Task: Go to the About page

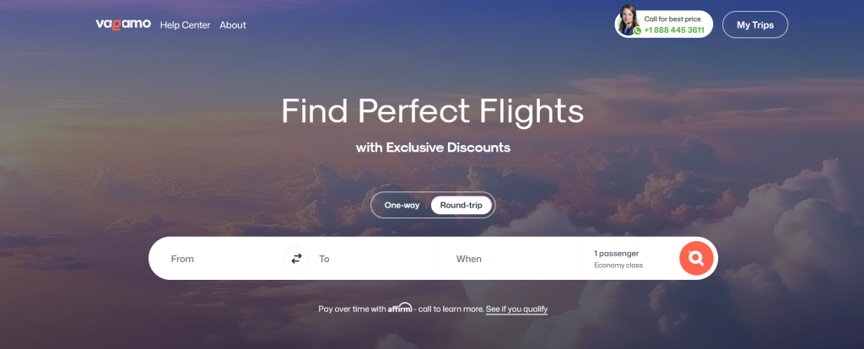Action: click(x=233, y=24)
